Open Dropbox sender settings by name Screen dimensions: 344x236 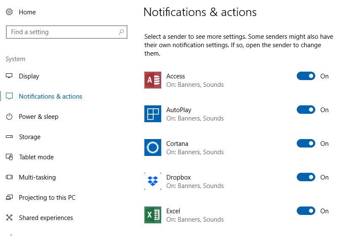coord(179,177)
